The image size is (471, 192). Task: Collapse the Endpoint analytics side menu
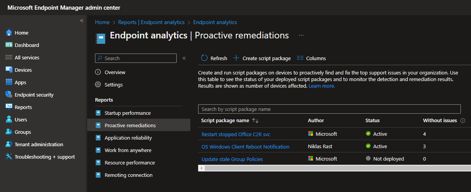coord(184,58)
